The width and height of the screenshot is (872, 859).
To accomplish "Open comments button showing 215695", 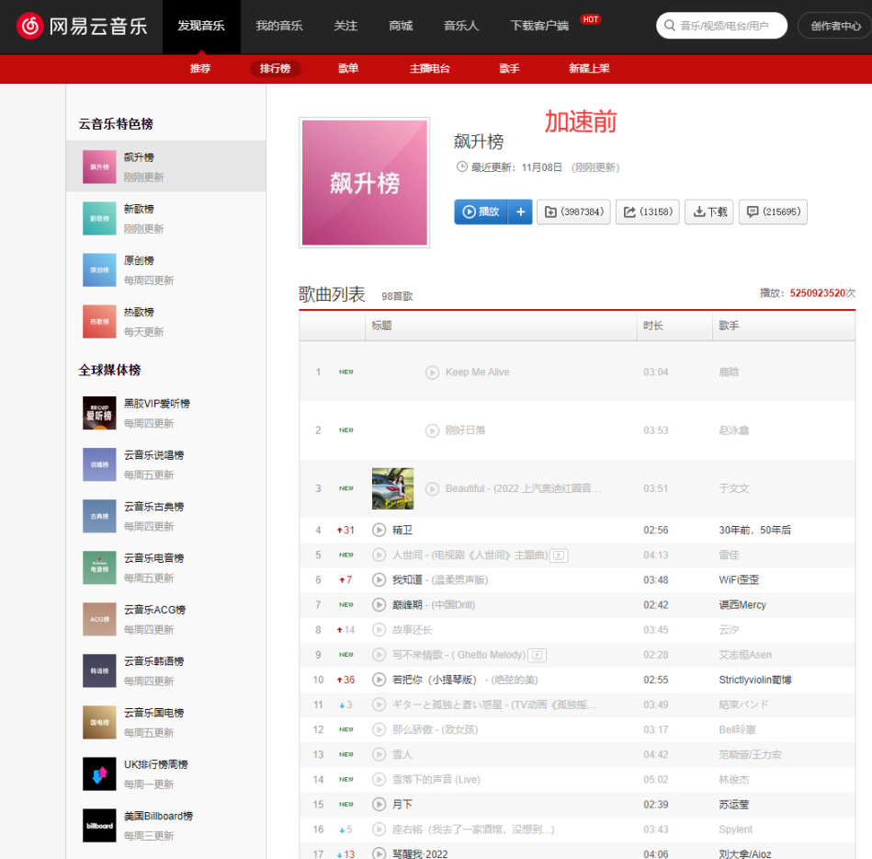I will point(774,212).
